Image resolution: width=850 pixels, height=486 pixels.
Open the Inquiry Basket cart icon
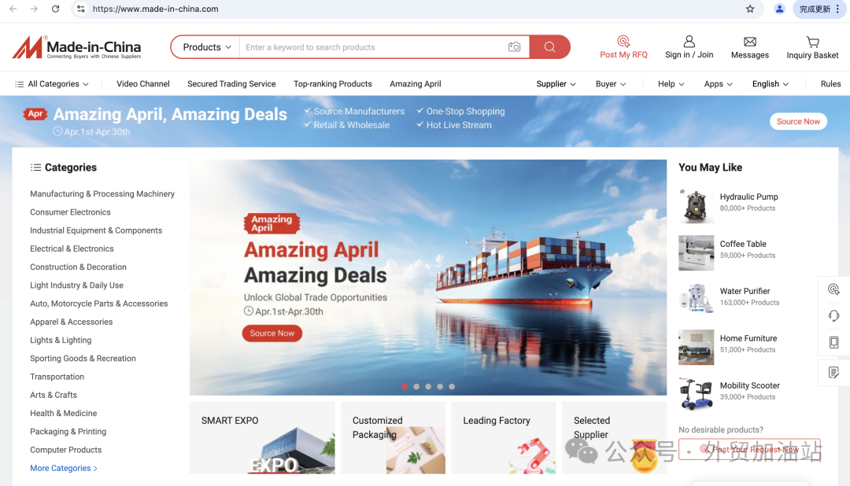click(812, 42)
